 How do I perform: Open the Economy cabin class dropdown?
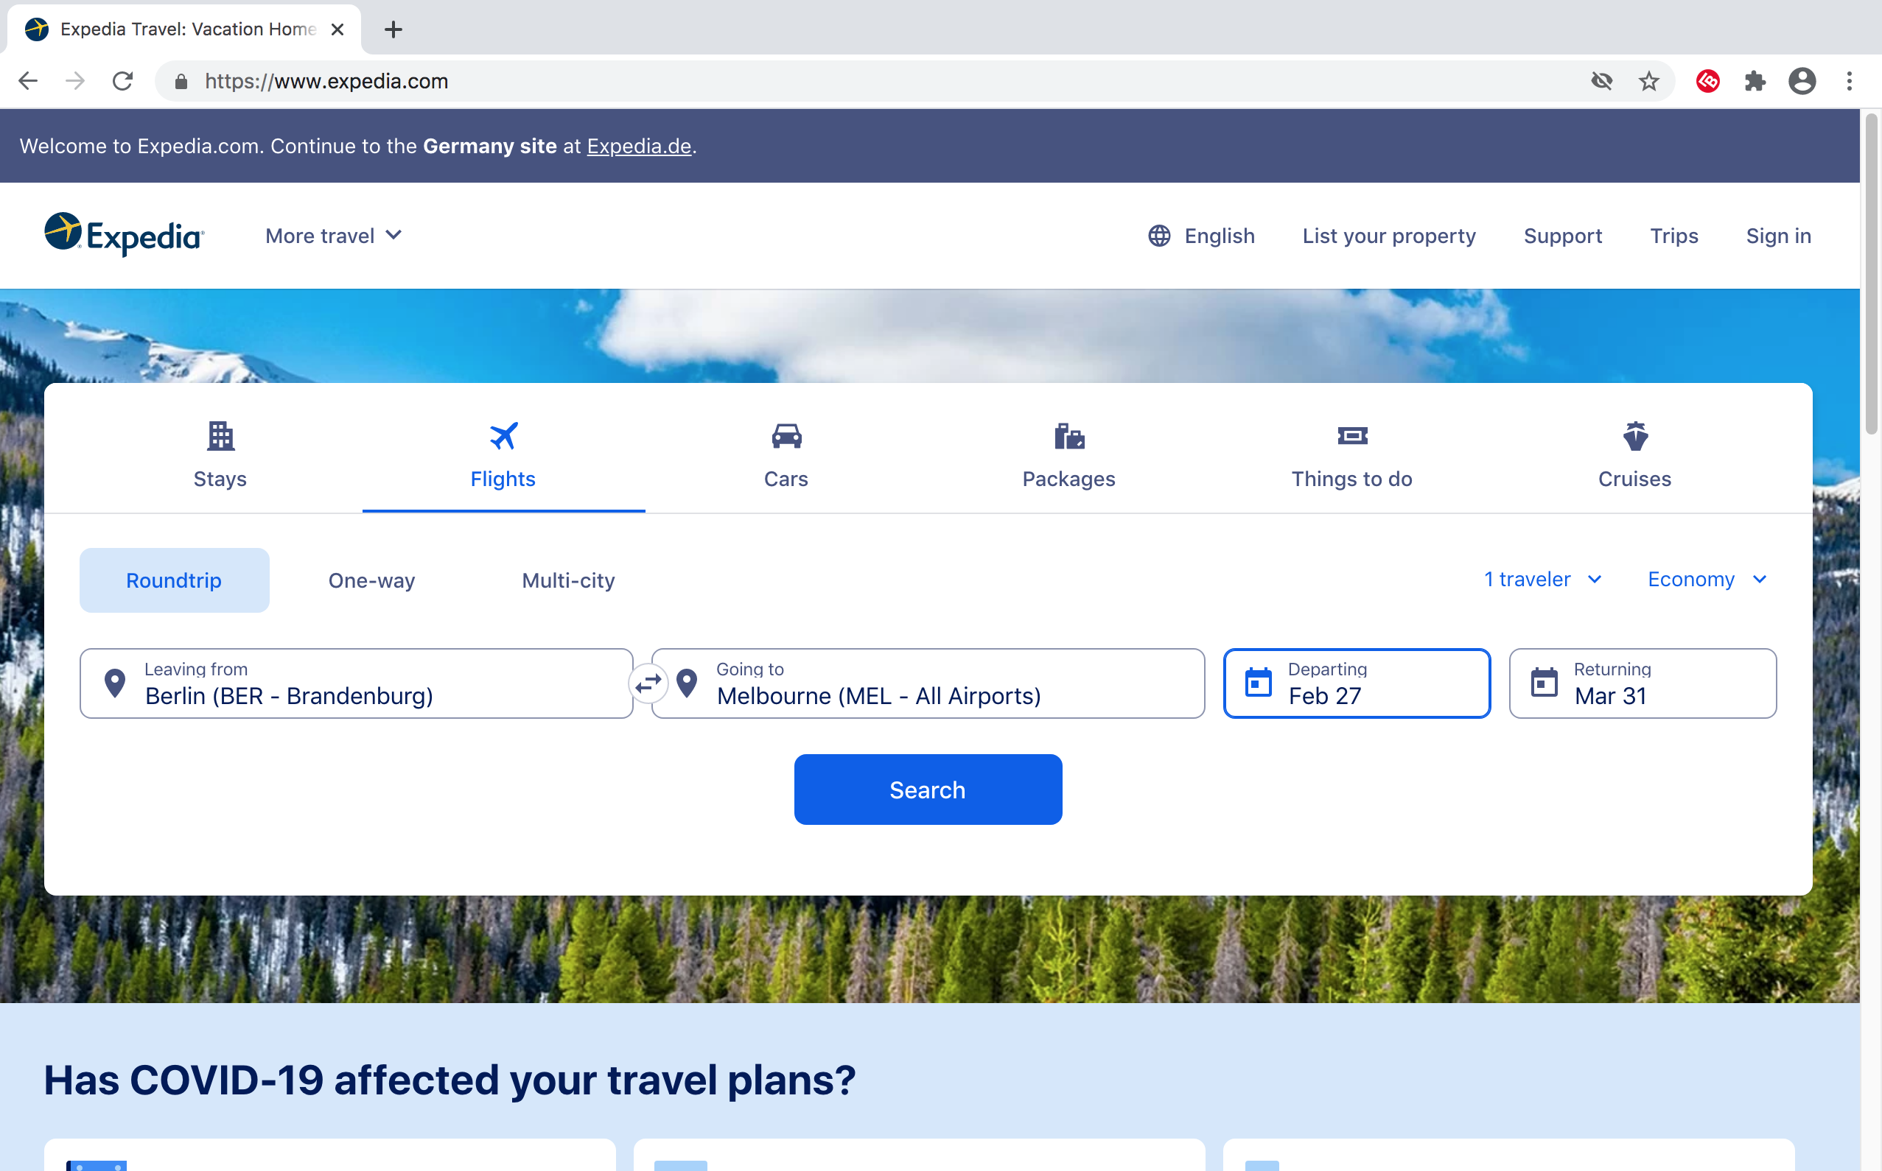(x=1707, y=580)
